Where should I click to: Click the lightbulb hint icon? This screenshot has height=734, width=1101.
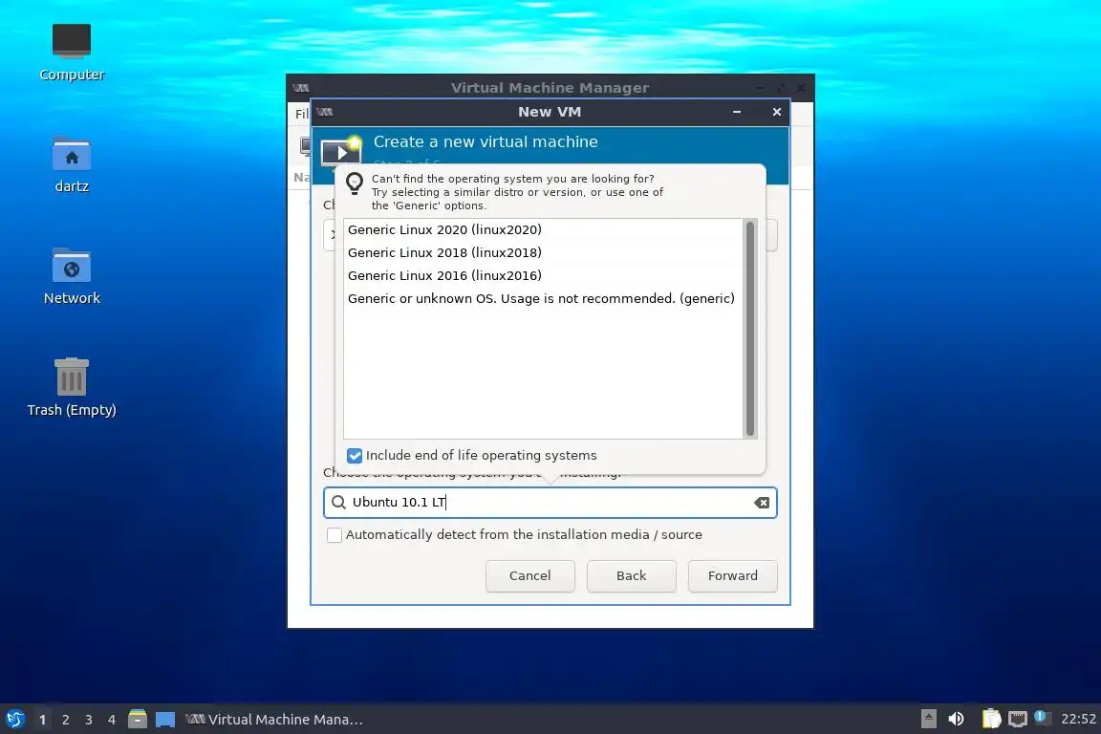point(355,183)
